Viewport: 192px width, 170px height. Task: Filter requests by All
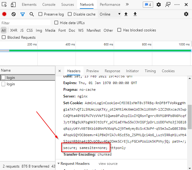[4, 30]
